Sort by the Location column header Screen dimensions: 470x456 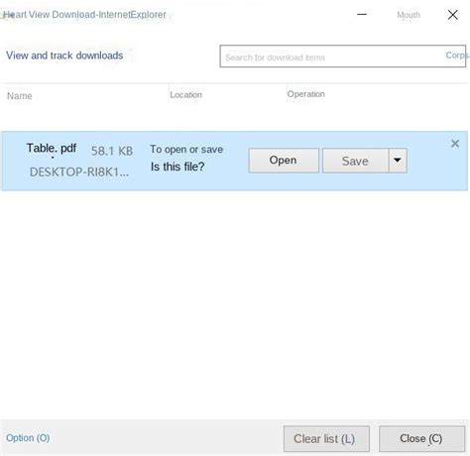tap(185, 95)
